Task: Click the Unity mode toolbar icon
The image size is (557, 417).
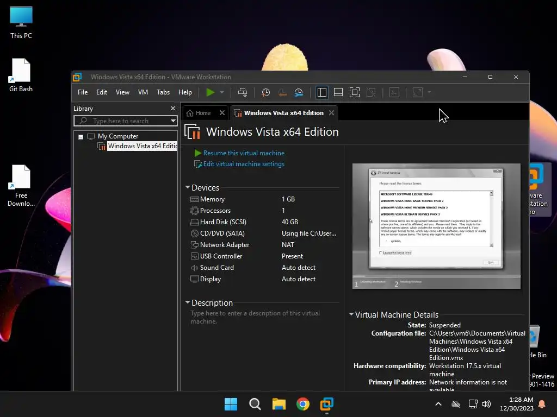Action: point(371,92)
